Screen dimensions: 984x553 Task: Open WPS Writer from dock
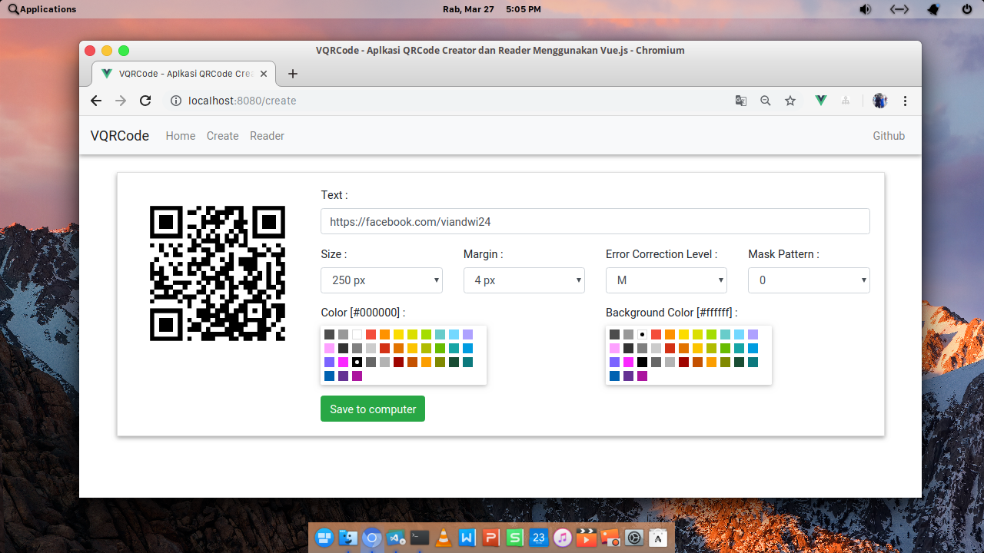point(467,538)
